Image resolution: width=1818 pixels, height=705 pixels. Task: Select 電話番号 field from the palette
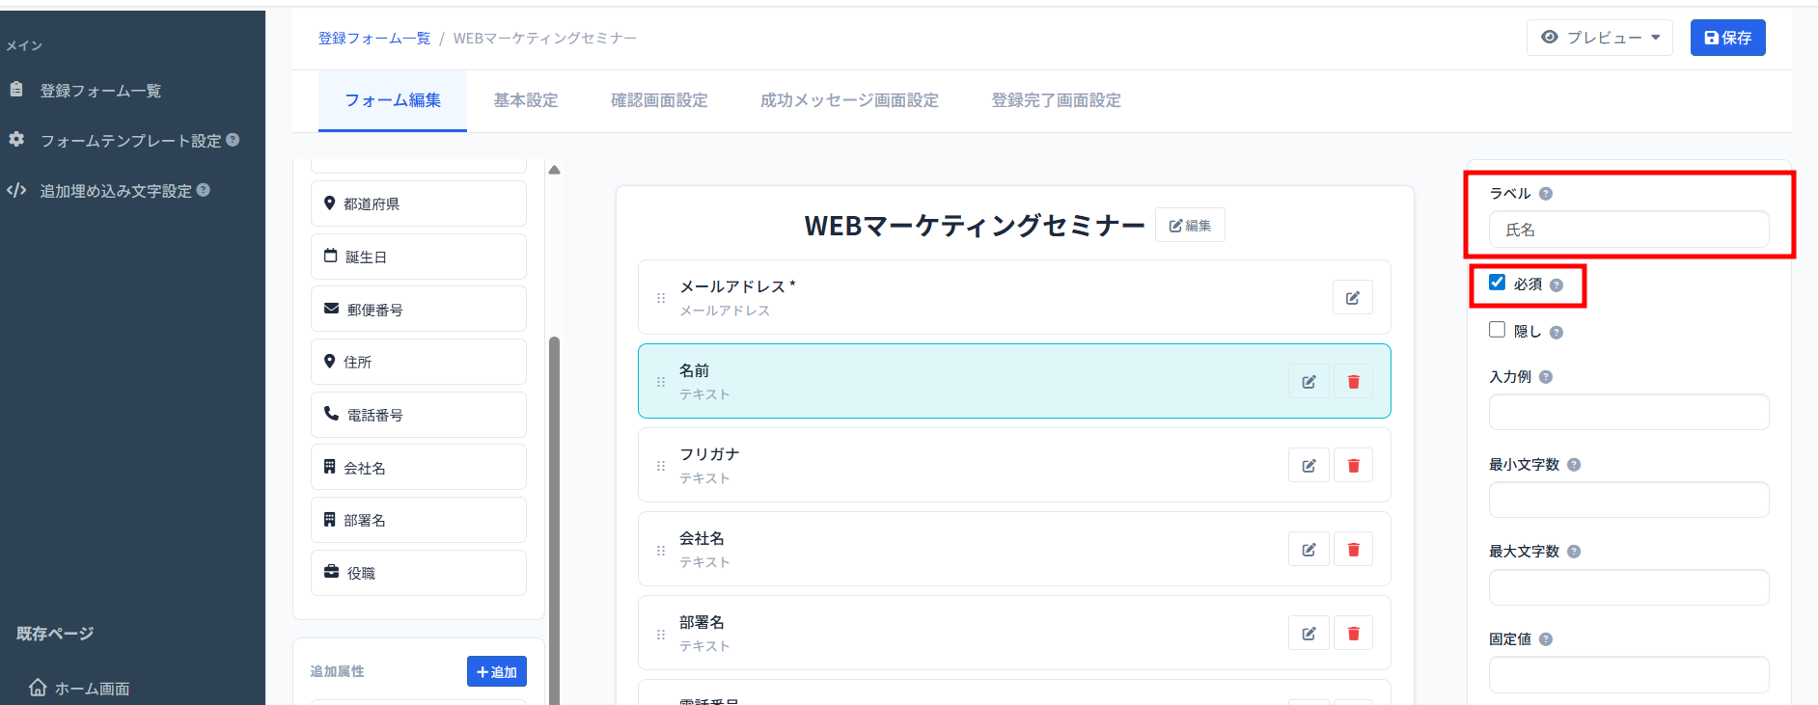(x=418, y=415)
